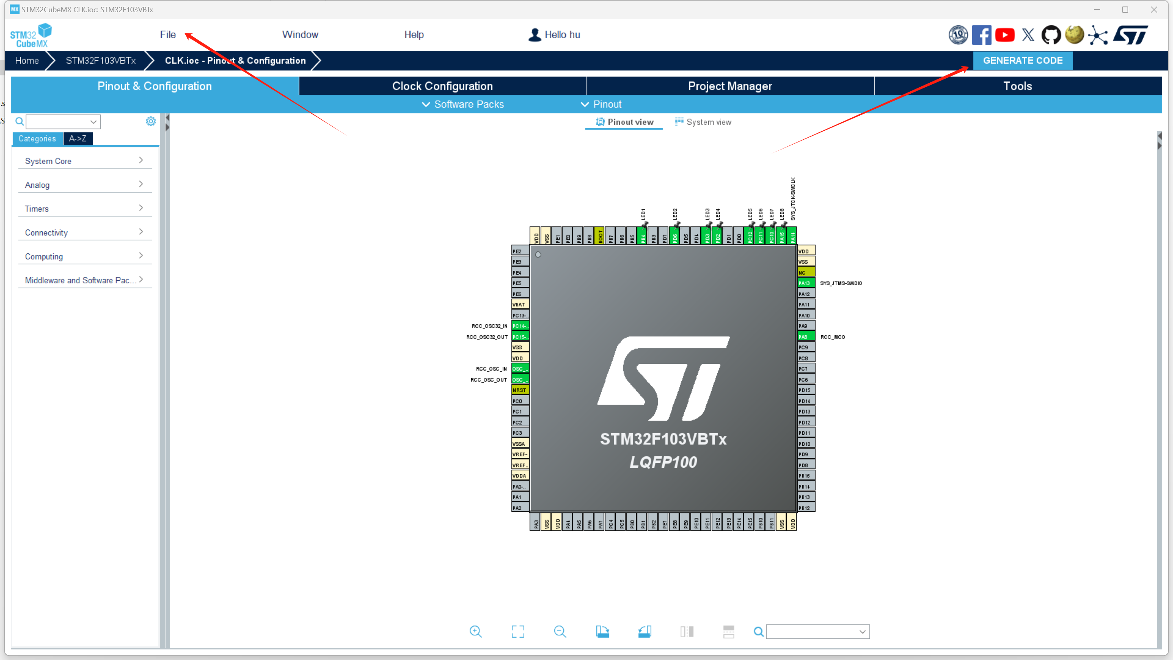
Task: Click the settings gear in categories panel
Action: click(x=151, y=121)
